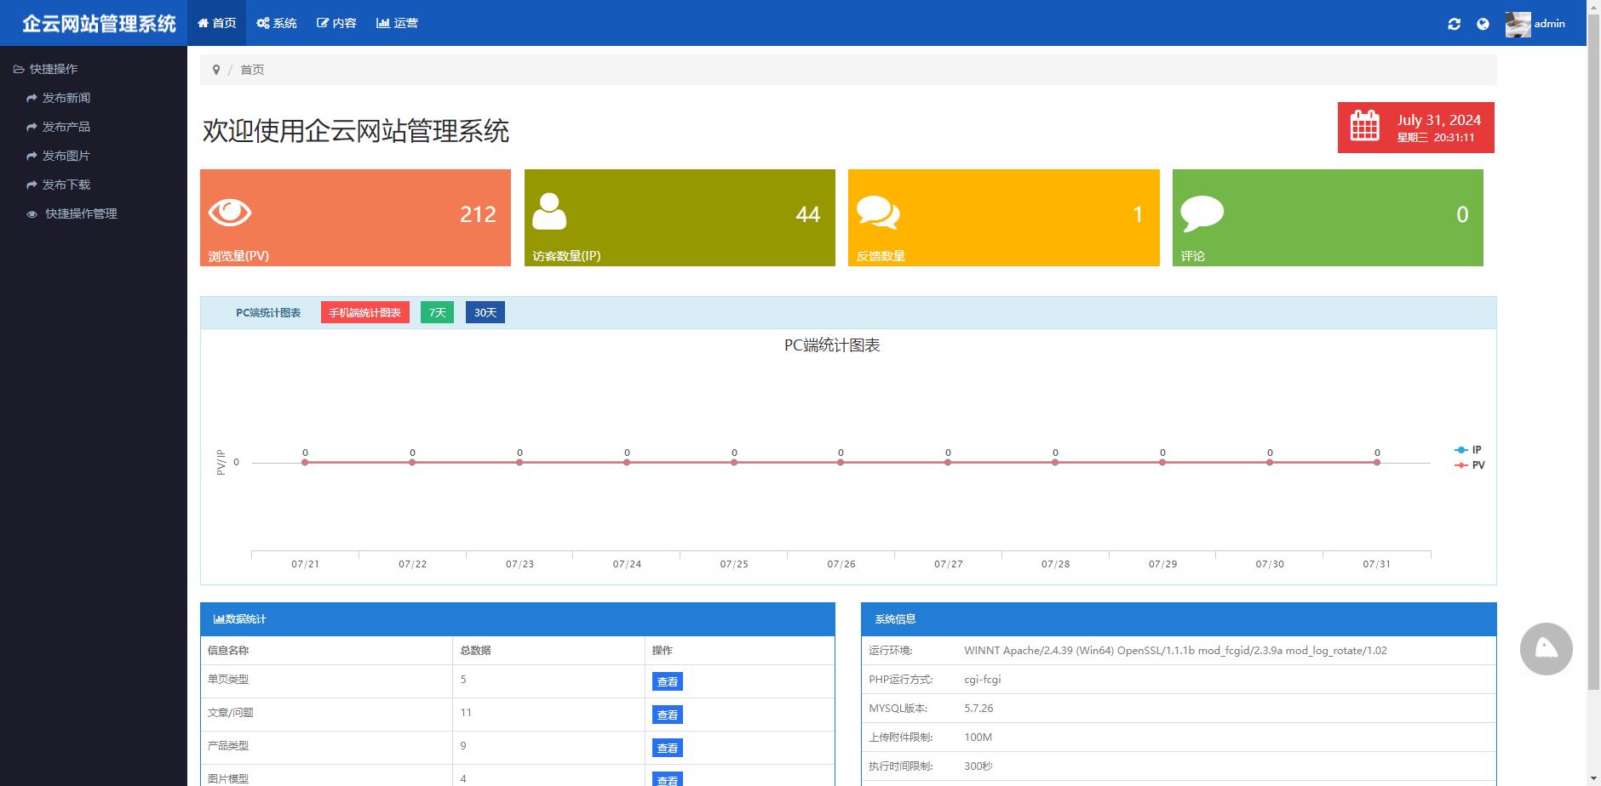Click the 浏览量(PV) label
Screen dimensions: 1601x786
[x=238, y=256]
